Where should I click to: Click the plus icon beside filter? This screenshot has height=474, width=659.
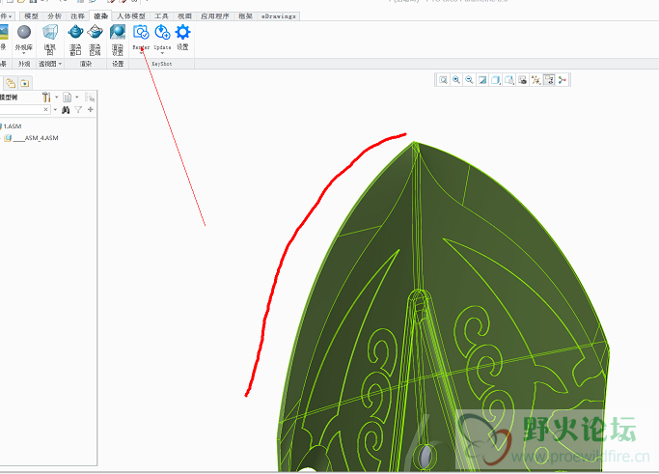[x=91, y=110]
